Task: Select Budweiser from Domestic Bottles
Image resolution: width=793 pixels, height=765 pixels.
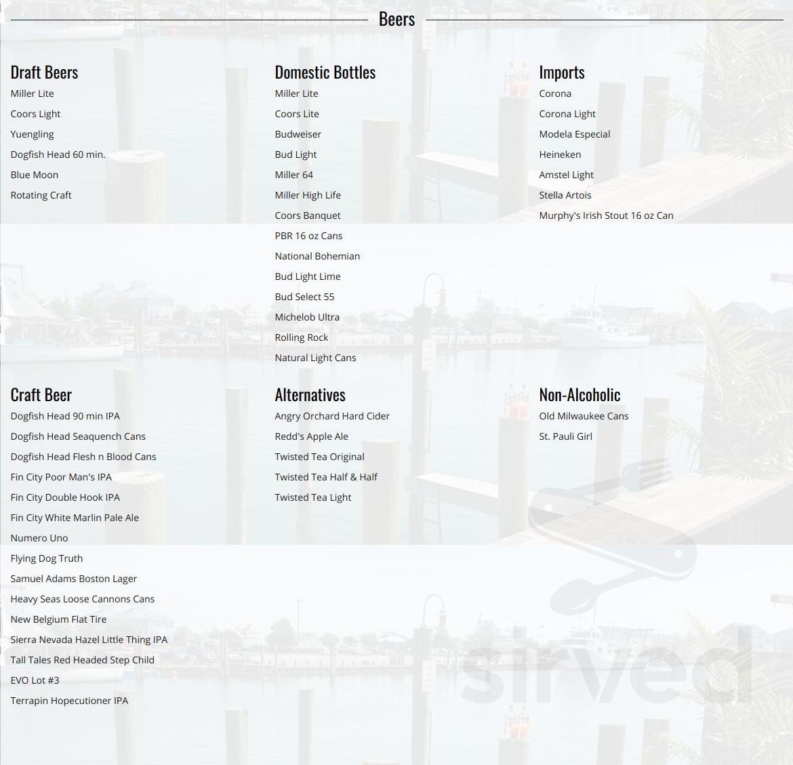Action: coord(298,134)
